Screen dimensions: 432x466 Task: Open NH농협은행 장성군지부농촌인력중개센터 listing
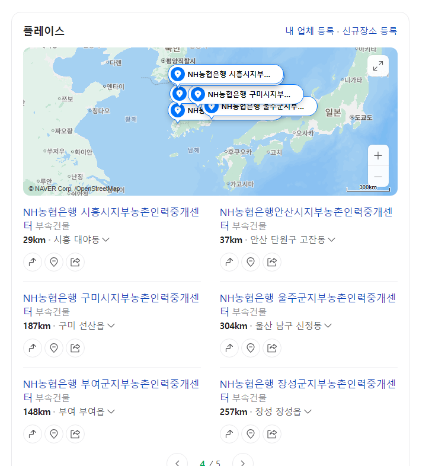coord(308,390)
